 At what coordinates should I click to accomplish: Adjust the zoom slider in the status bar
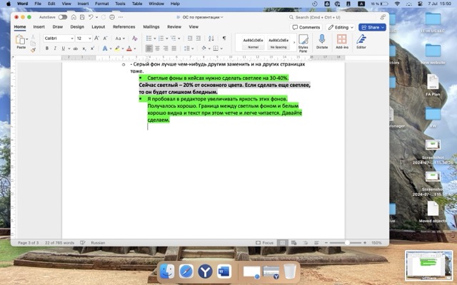[348, 242]
